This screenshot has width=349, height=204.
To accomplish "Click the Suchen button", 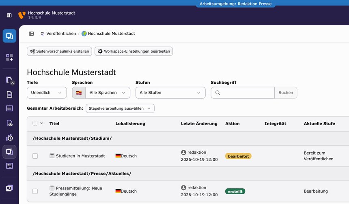I will click(x=286, y=93).
